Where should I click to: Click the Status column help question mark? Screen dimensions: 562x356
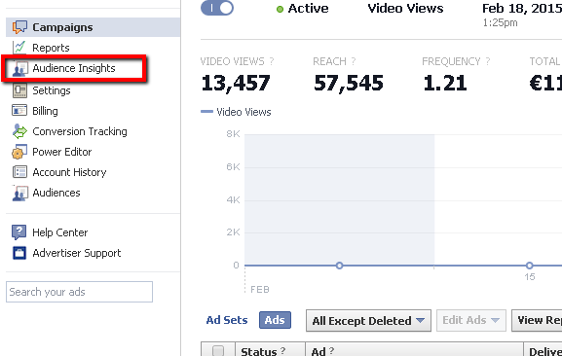click(x=282, y=350)
